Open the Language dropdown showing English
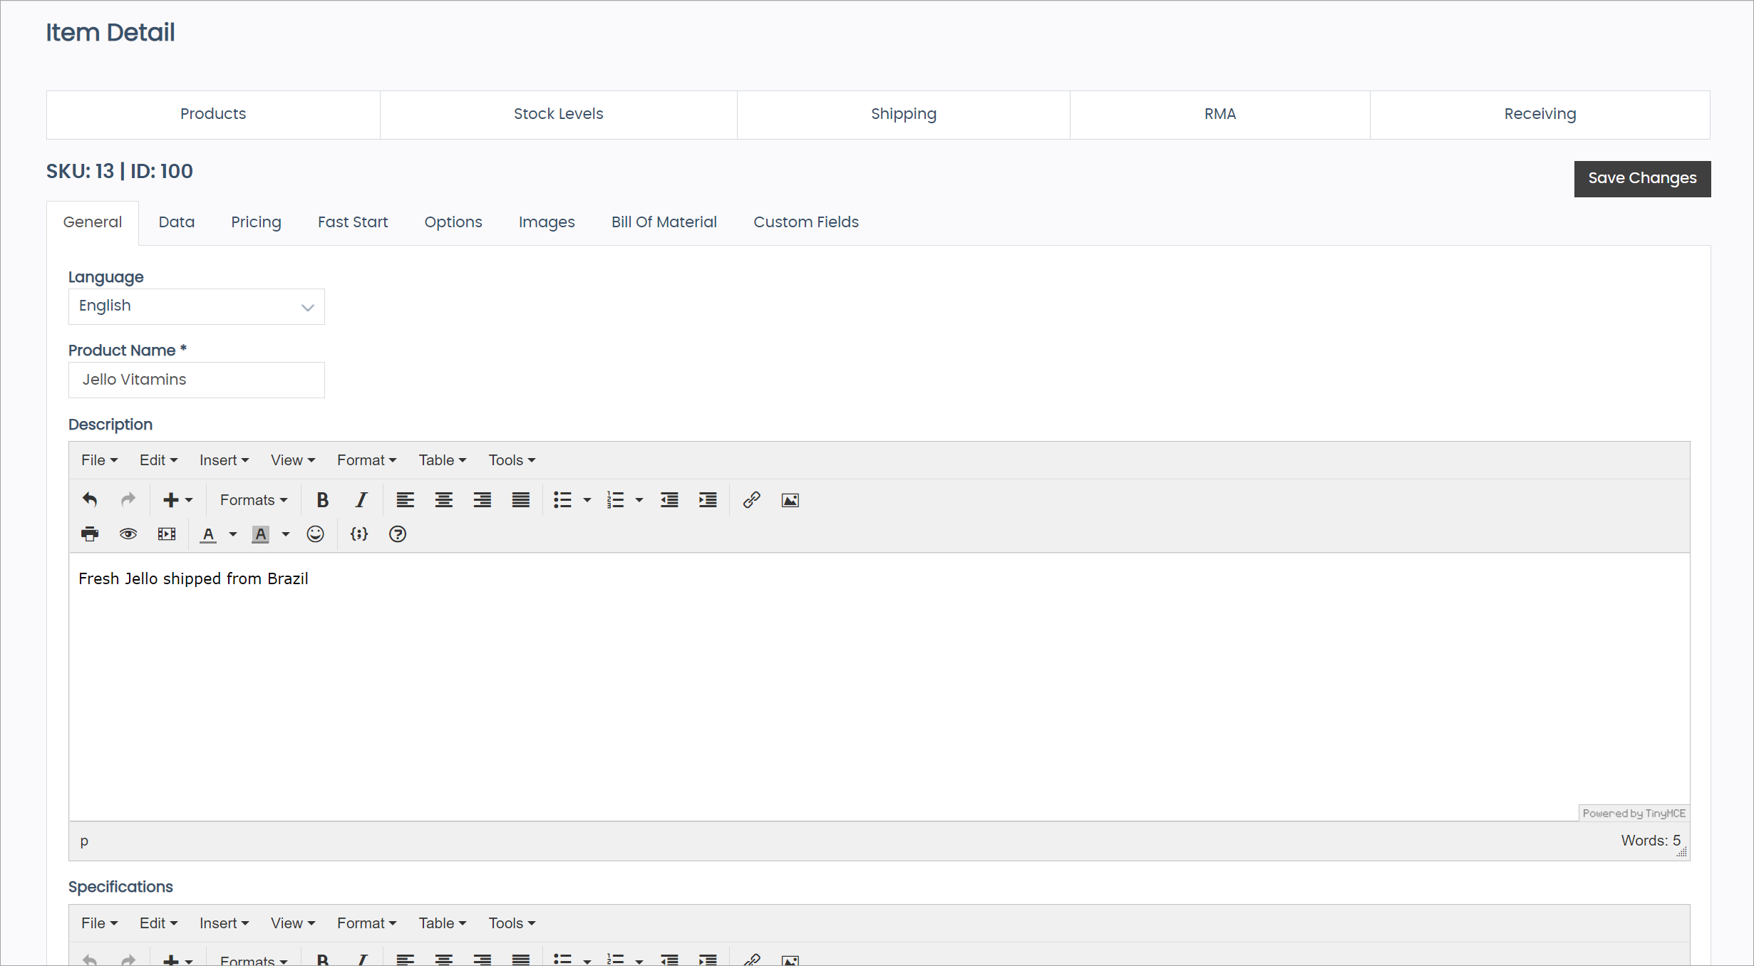 coord(196,306)
